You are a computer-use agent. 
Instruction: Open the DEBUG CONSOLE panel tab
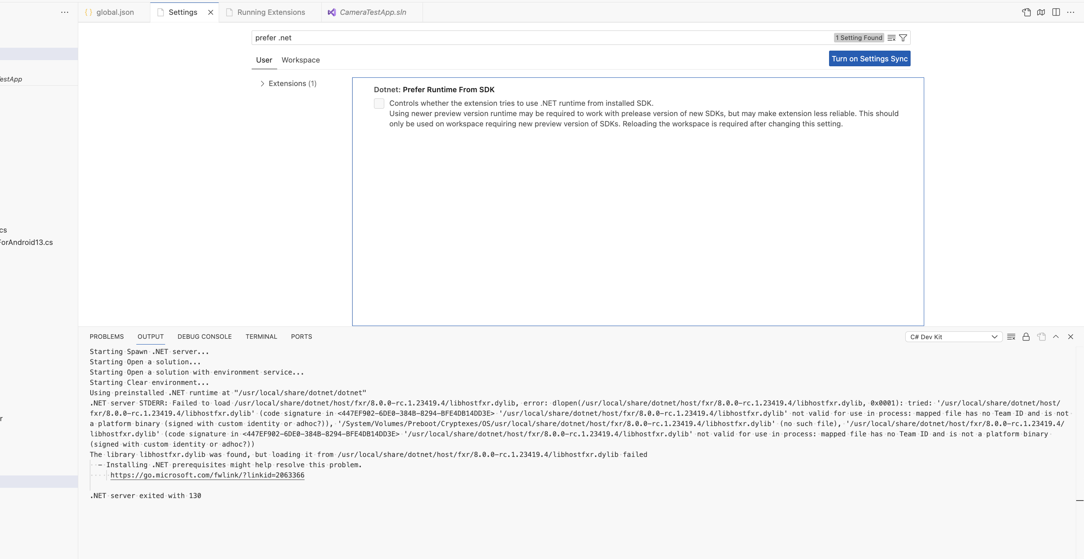205,336
